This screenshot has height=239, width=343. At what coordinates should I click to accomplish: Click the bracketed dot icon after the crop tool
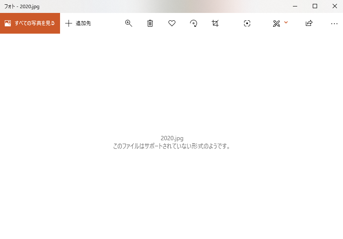click(247, 23)
